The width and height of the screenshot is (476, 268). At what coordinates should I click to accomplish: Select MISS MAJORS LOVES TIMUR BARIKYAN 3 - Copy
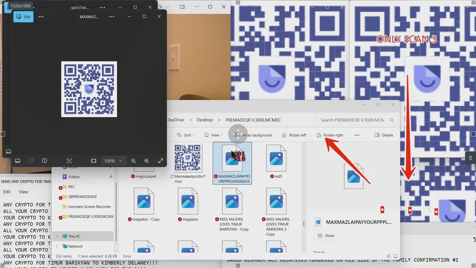276,211
